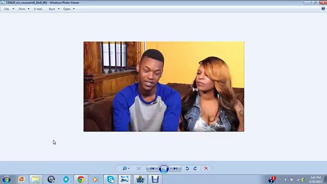The image size is (327, 184).
Task: Click the E-mail toolbar button
Action: click(38, 9)
